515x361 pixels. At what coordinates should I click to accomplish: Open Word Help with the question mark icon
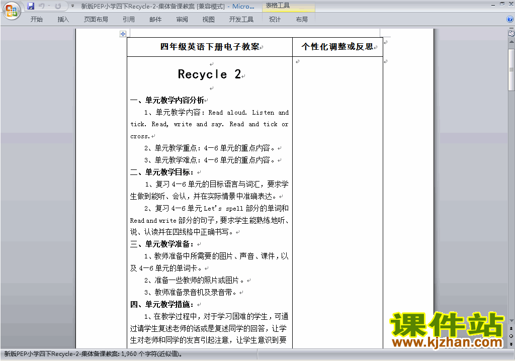click(x=510, y=20)
